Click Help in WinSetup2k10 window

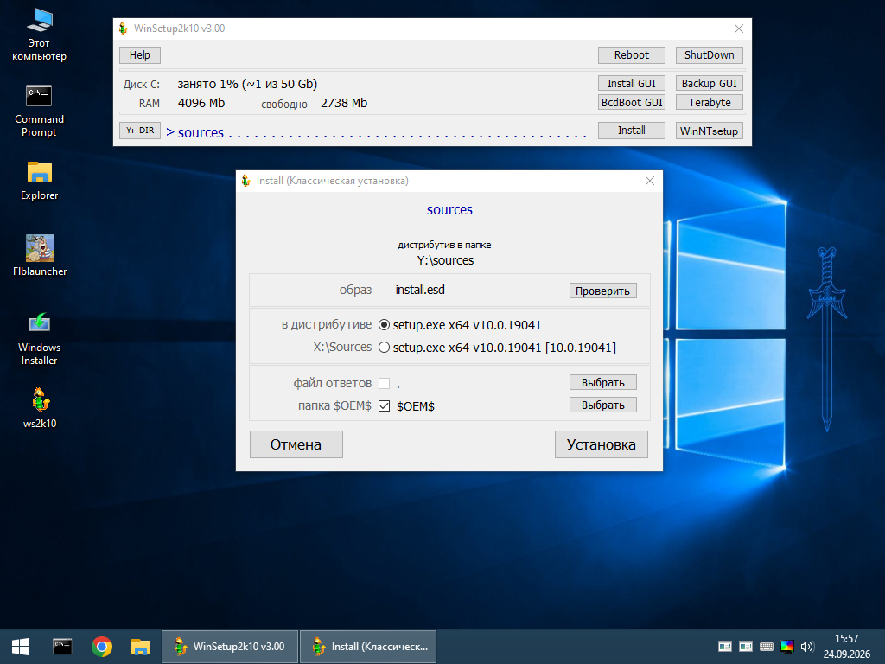tap(140, 54)
